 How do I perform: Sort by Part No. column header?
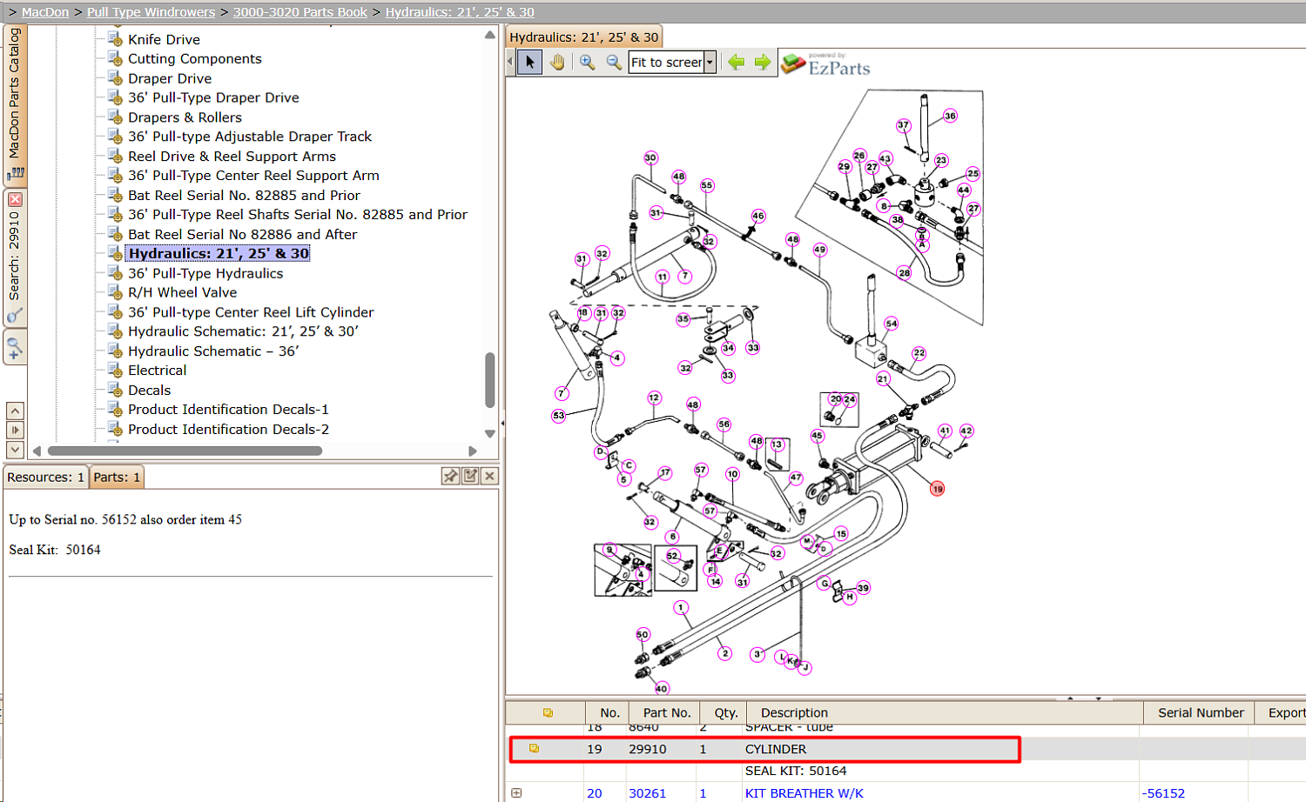[x=667, y=712]
